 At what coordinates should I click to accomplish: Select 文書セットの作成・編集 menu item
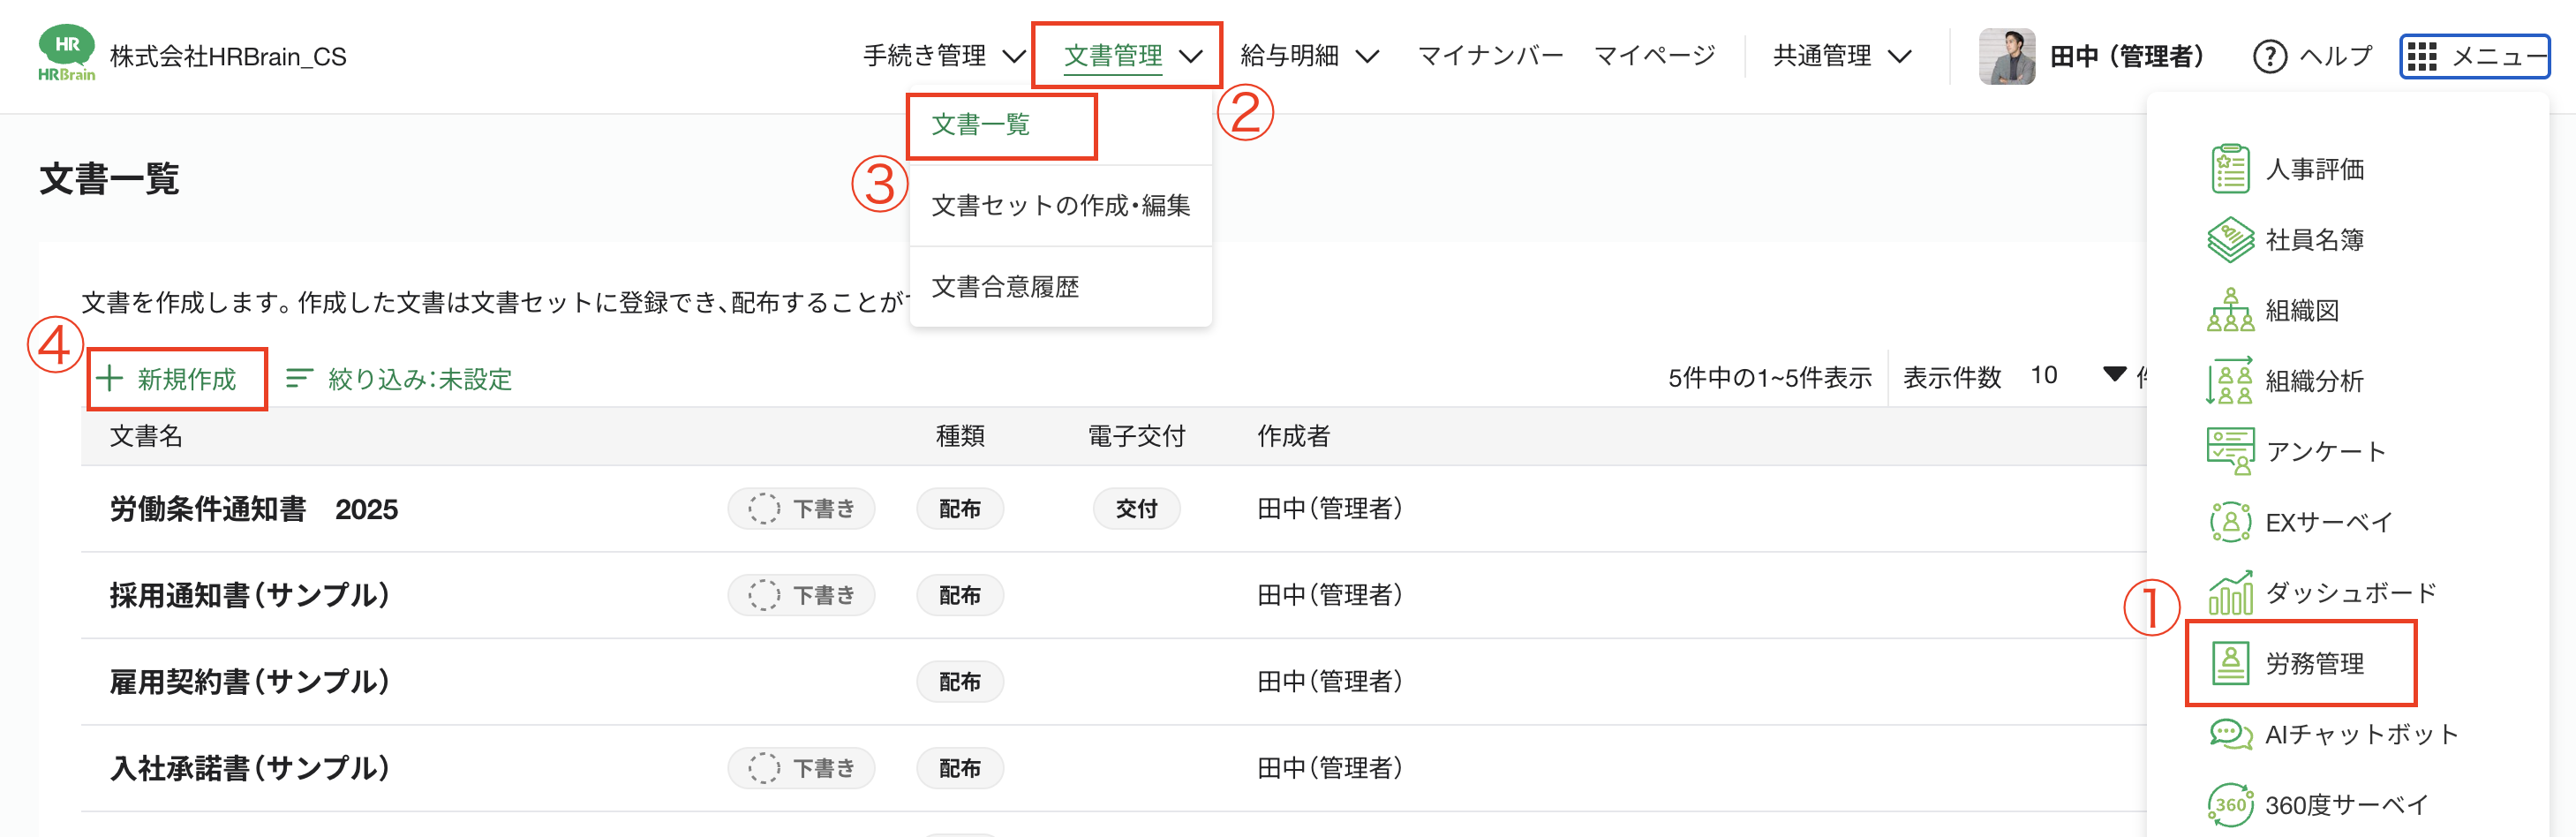coord(1060,206)
